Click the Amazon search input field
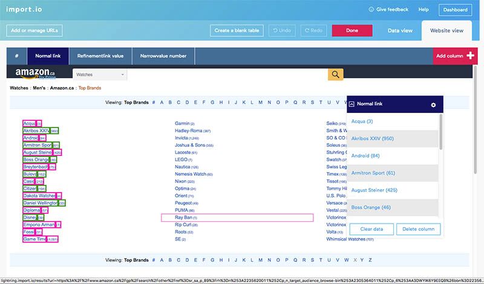Viewport: 484px width, 284px height. [x=227, y=74]
